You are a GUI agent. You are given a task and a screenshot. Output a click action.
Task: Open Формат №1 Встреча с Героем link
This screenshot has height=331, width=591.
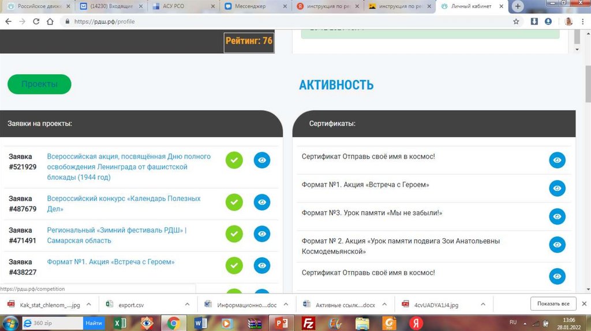pyautogui.click(x=111, y=262)
